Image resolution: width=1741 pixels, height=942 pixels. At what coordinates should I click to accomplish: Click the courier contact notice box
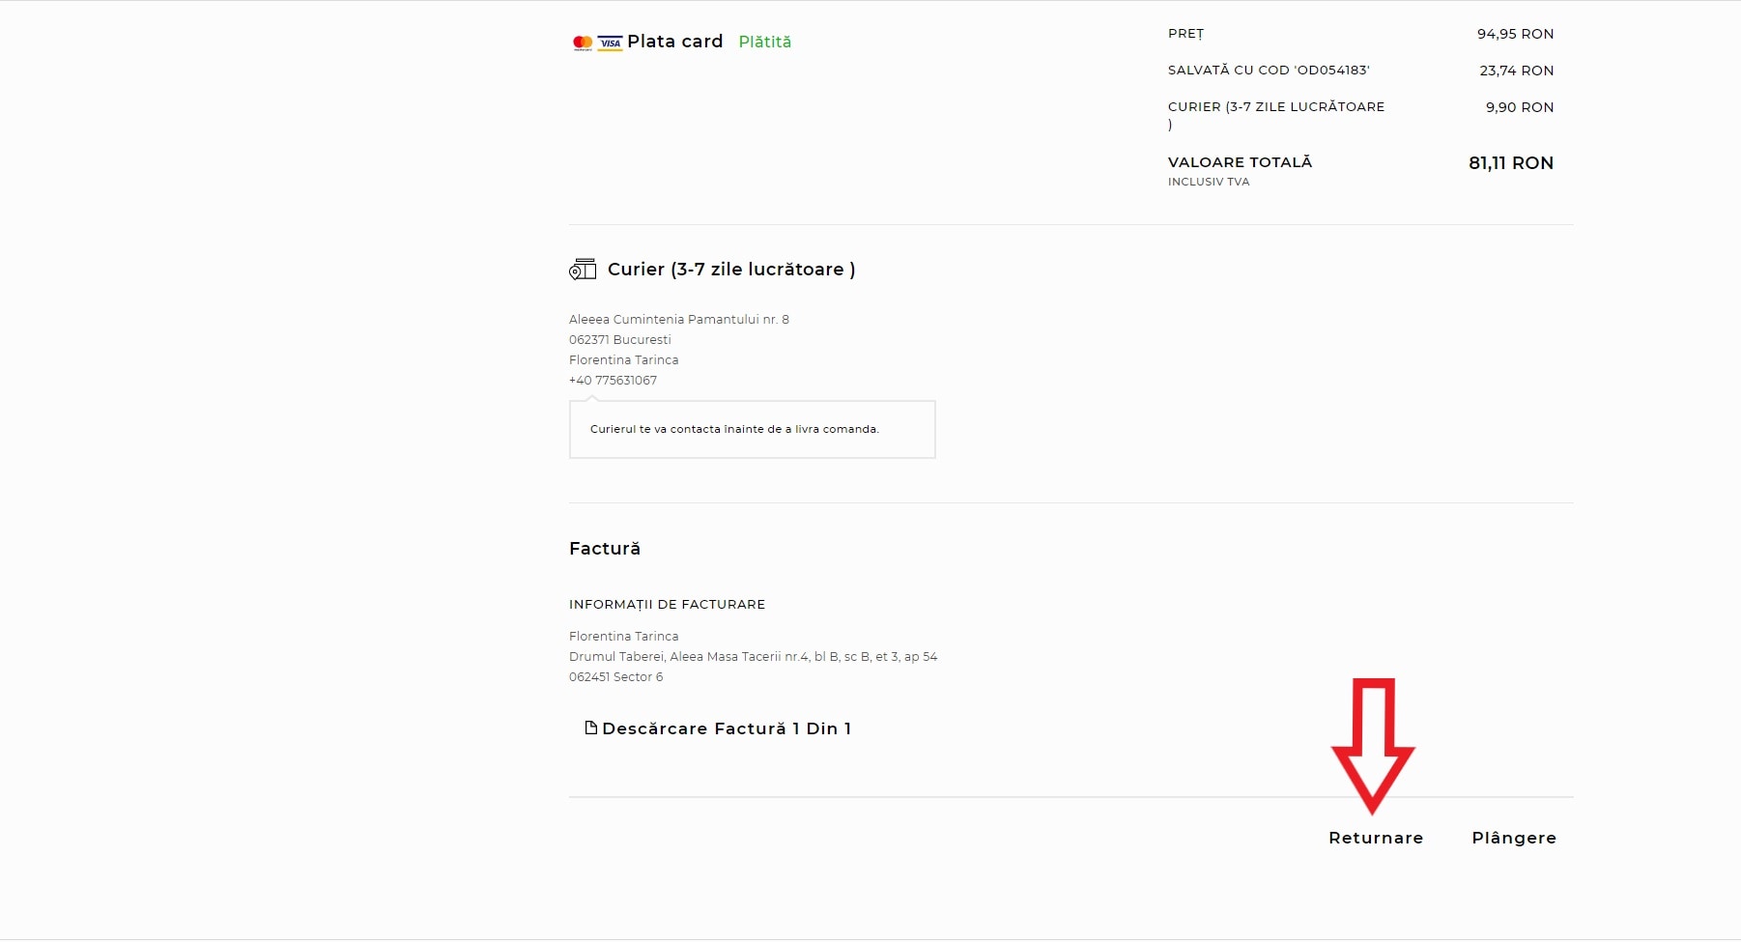[753, 429]
